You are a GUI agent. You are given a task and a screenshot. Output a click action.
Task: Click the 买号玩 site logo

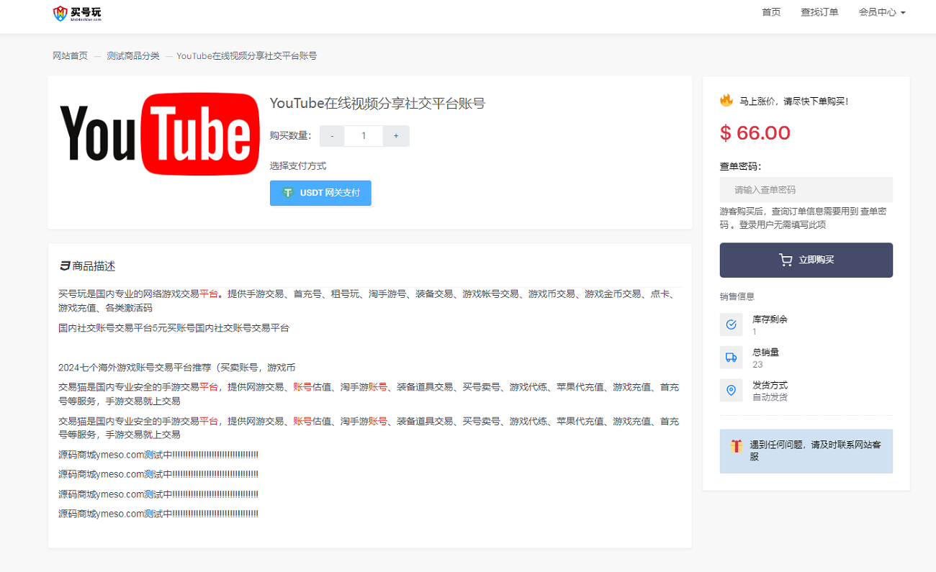(77, 13)
